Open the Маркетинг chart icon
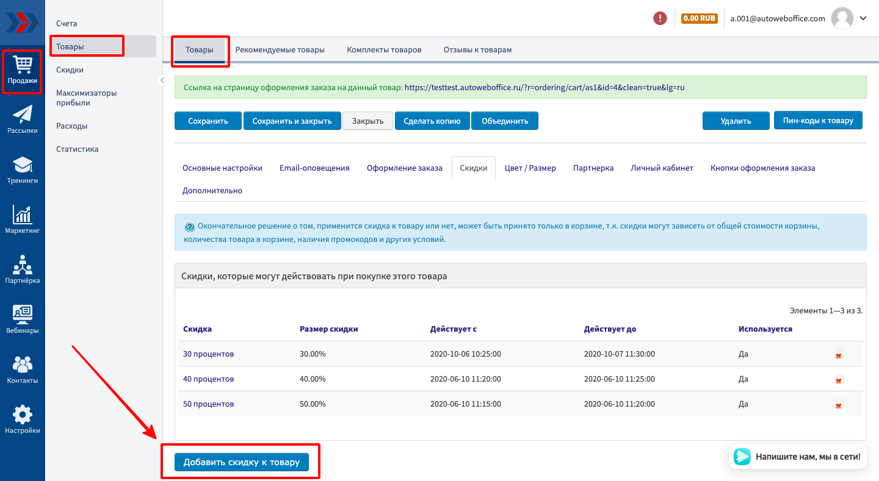Viewport: 879px width, 481px height. (23, 219)
